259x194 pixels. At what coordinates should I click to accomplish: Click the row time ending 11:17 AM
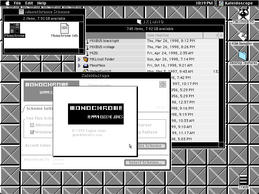tap(183, 133)
